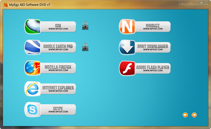Viewport: 211px width, 129px height.
Task: Go to previous page with left arrow
Action: pos(185,115)
